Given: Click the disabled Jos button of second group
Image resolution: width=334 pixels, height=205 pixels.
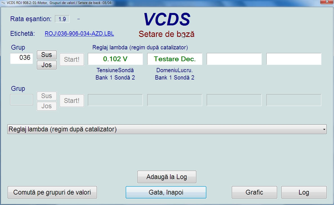Looking at the screenshot, I should pyautogui.click(x=47, y=106).
